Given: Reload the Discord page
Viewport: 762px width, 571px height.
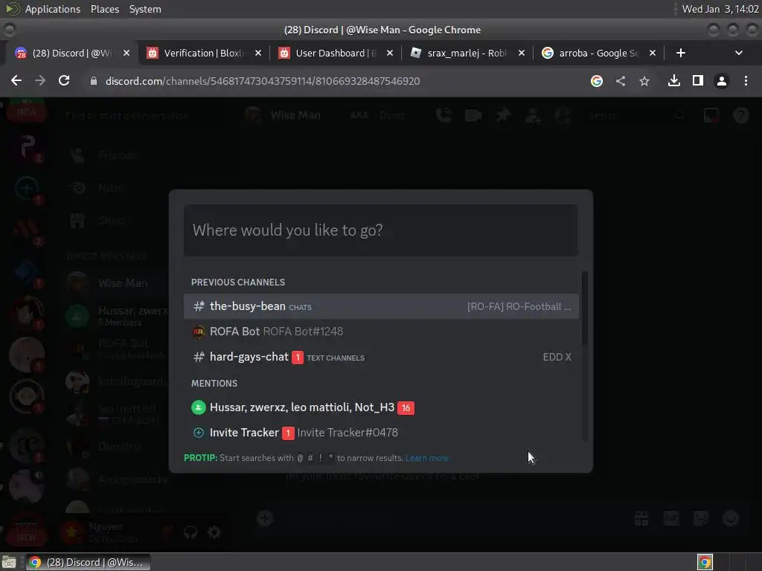Looking at the screenshot, I should pos(64,80).
